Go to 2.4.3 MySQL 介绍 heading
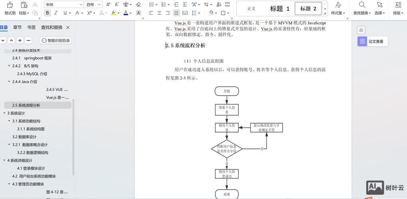 [x=32, y=74]
